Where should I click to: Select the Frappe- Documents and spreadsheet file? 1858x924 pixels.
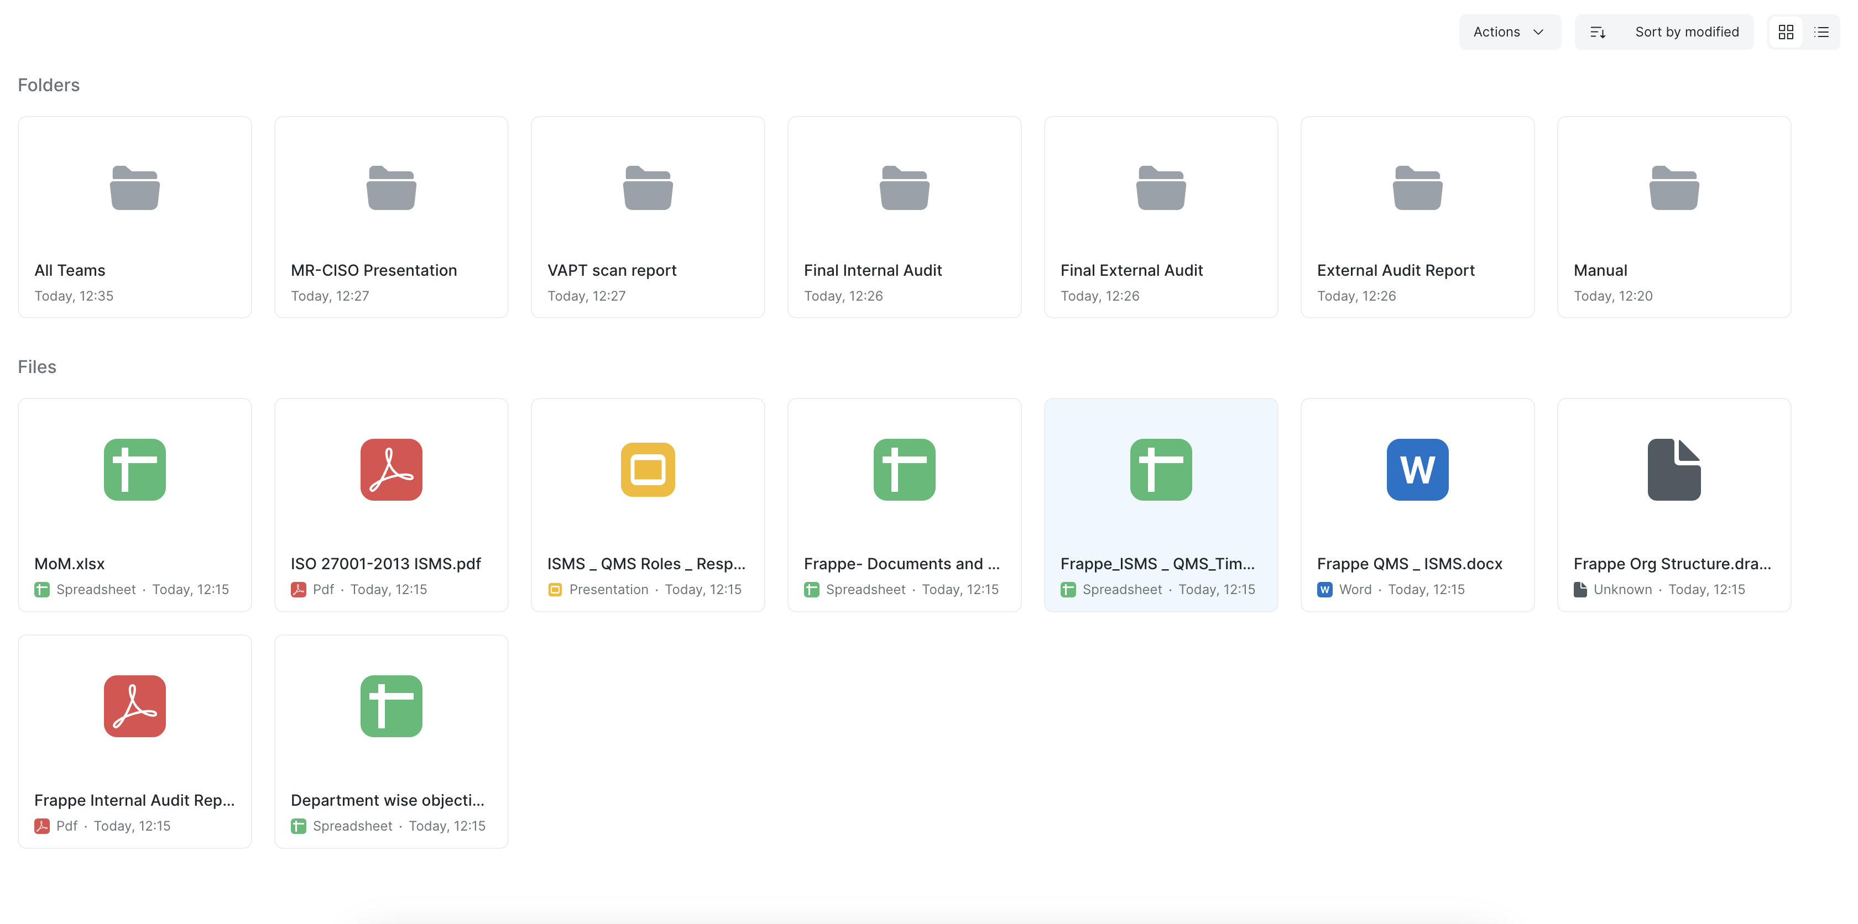(904, 505)
